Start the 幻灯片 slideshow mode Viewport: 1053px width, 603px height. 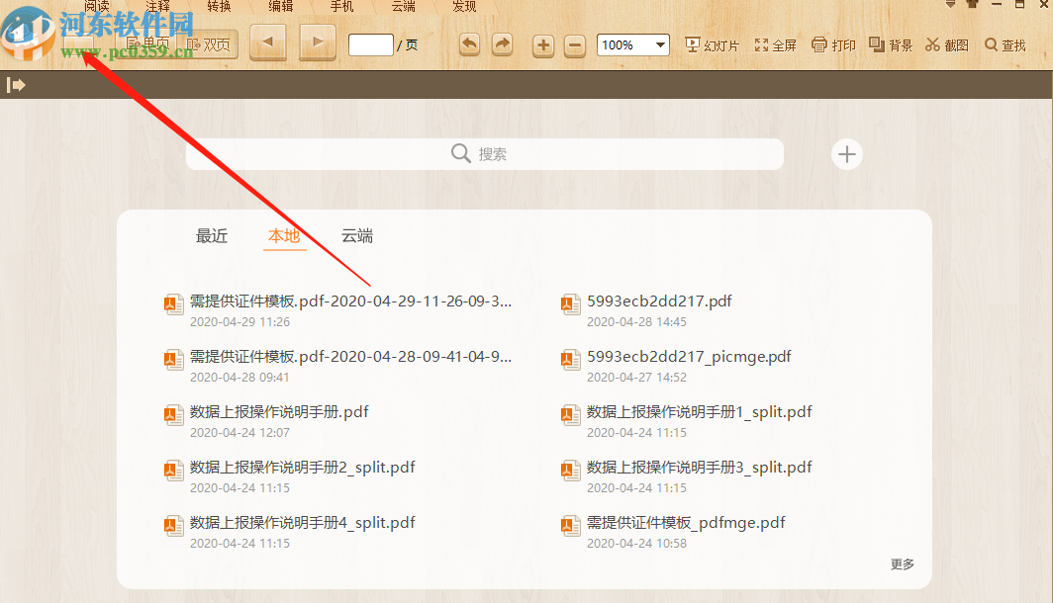point(712,44)
